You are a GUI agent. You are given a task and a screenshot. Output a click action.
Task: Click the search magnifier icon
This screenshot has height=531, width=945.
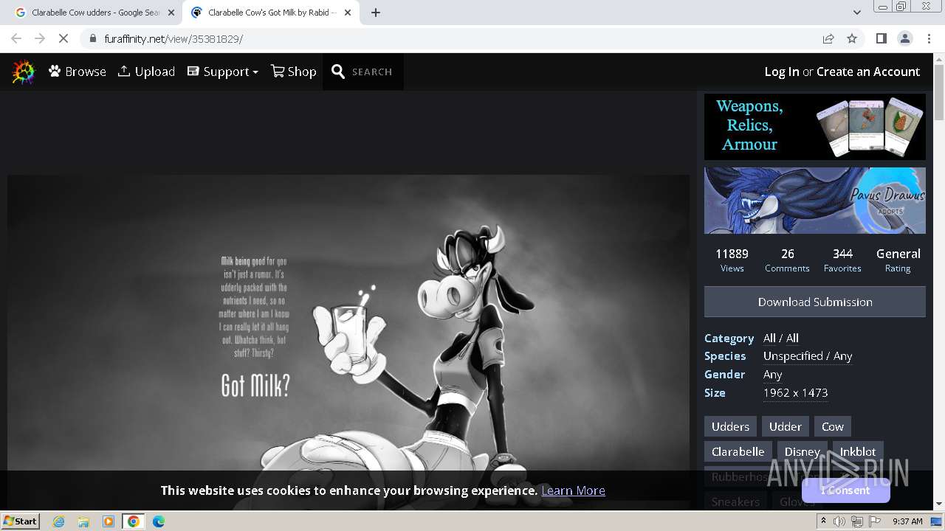pos(338,72)
